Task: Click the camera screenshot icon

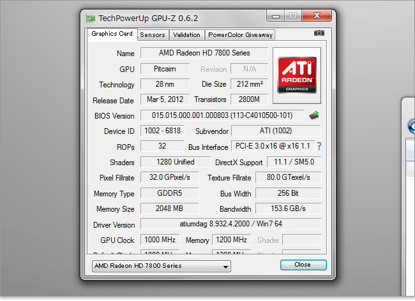Action: pyautogui.click(x=319, y=33)
